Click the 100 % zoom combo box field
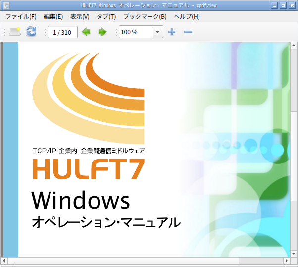The image size is (298, 267). pyautogui.click(x=136, y=32)
